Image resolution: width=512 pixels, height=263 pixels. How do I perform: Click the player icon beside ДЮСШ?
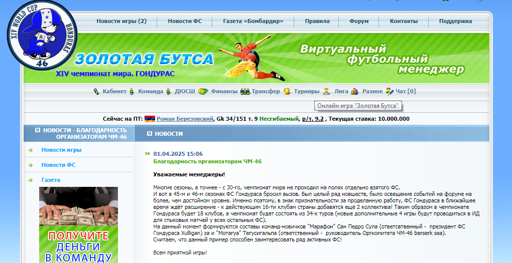click(169, 91)
